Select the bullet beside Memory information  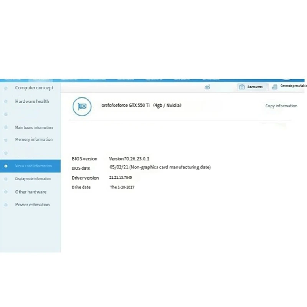6,140
